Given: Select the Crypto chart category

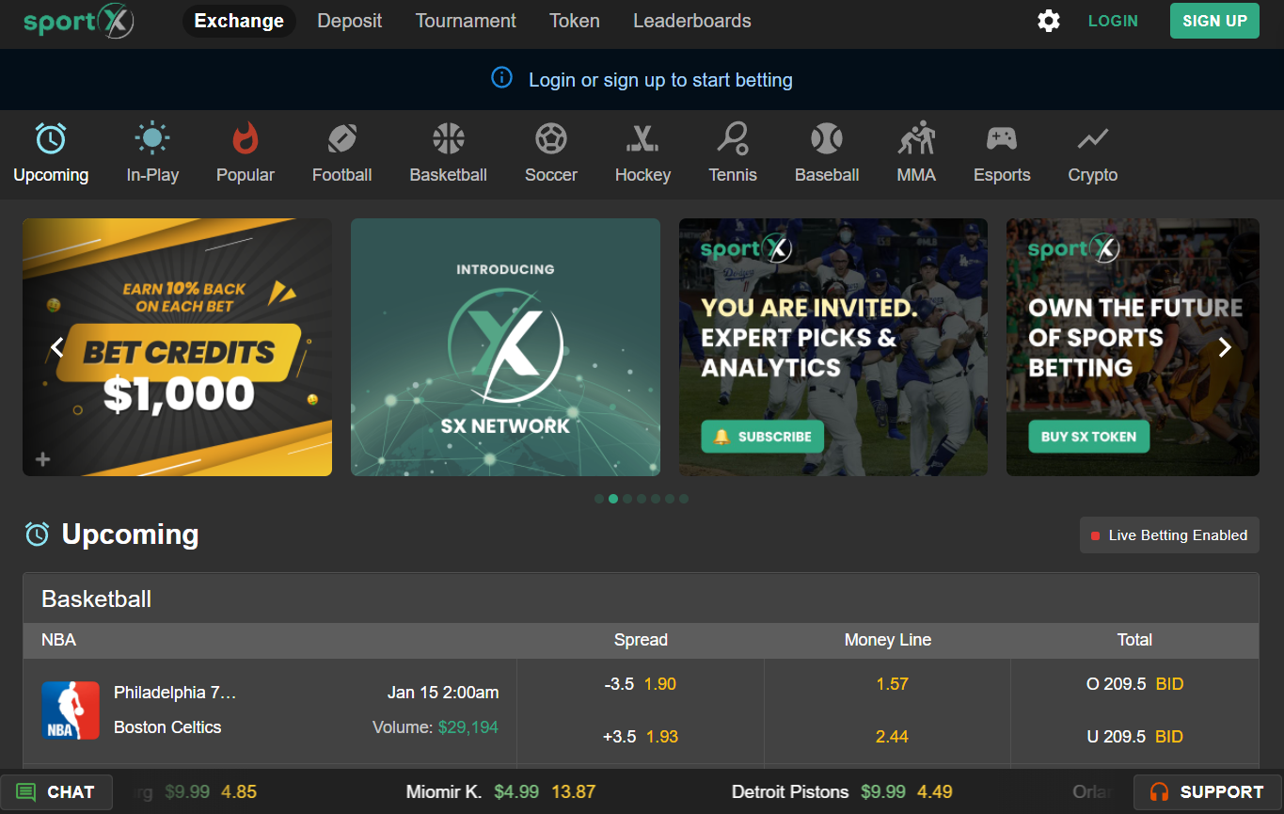Looking at the screenshot, I should pyautogui.click(x=1093, y=153).
